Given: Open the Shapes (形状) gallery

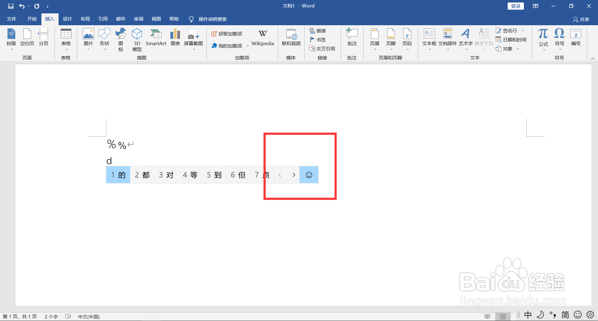Looking at the screenshot, I should (104, 40).
